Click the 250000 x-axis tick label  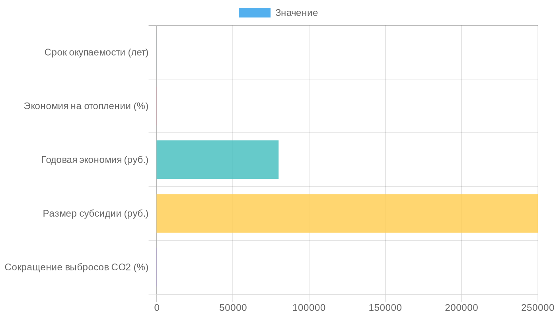537,308
